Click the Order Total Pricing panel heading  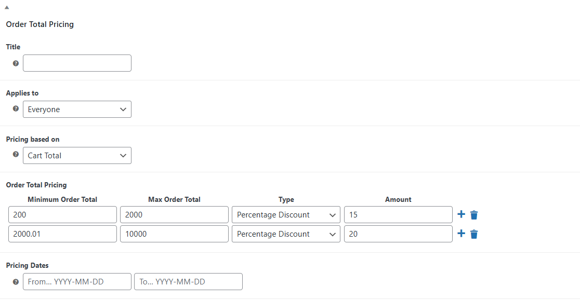[x=40, y=24]
